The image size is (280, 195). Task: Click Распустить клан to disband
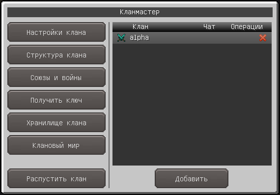(56, 178)
